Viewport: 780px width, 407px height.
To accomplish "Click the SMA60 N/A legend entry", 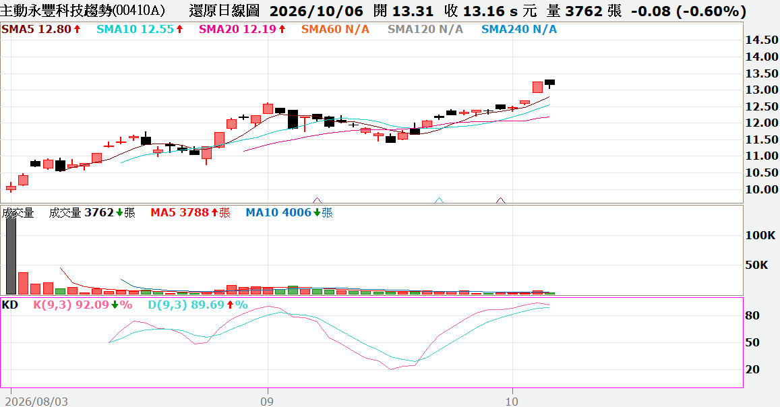I will (335, 30).
